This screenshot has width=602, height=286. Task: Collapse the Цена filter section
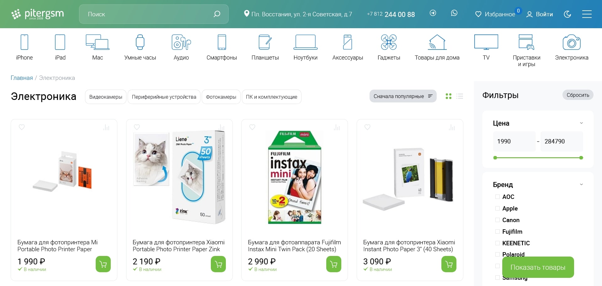581,123
